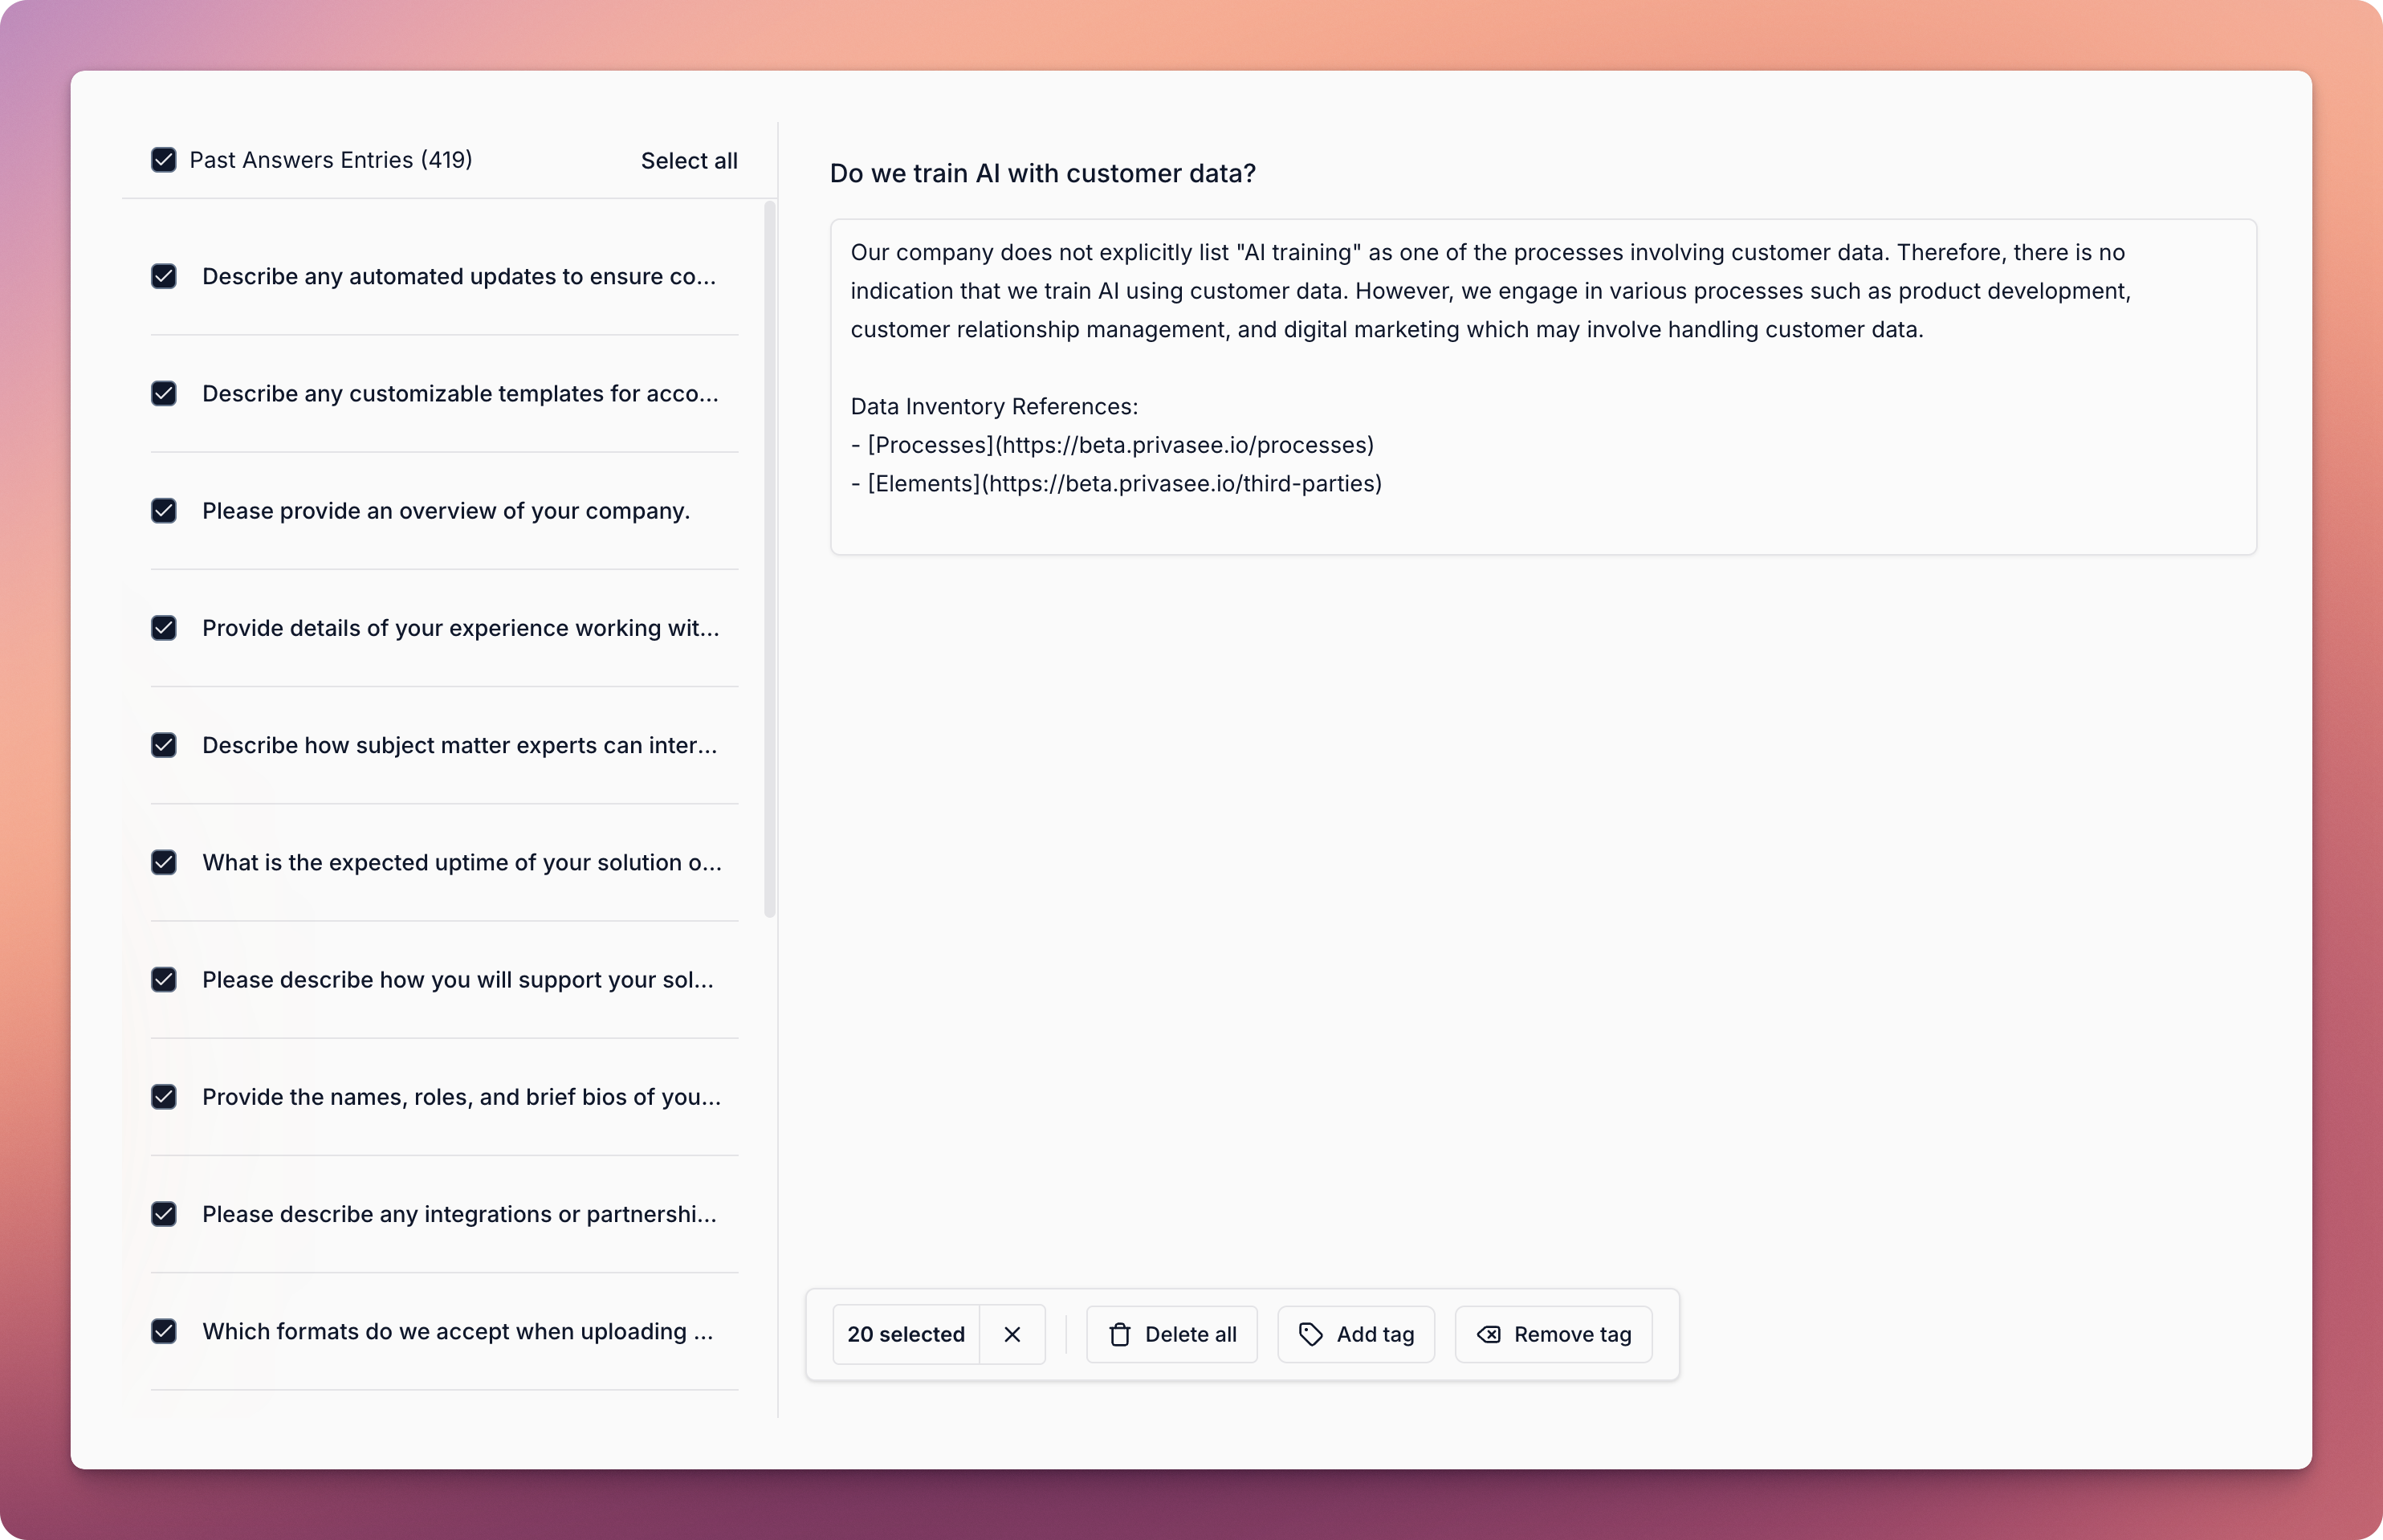Screen dimensions: 2383x1540
Task: Click the Remove tag backspace icon
Action: pyautogui.click(x=1488, y=1334)
